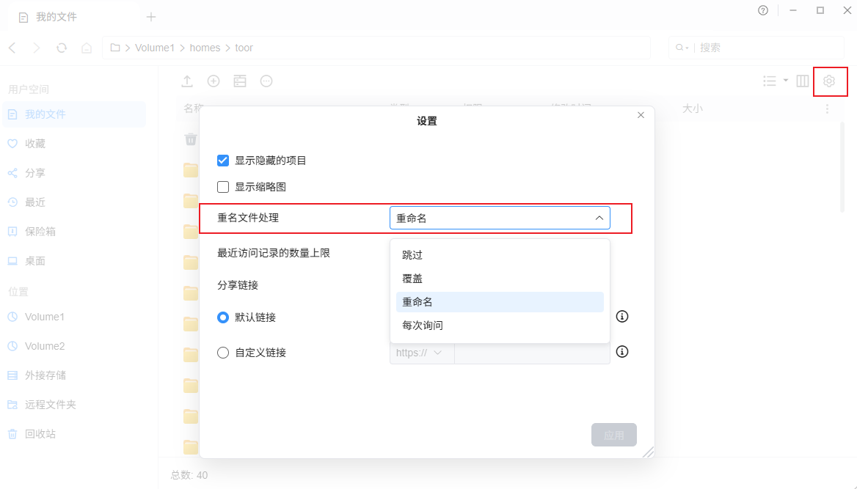This screenshot has width=857, height=489.
Task: Click the custom link URL input field
Action: pos(532,353)
